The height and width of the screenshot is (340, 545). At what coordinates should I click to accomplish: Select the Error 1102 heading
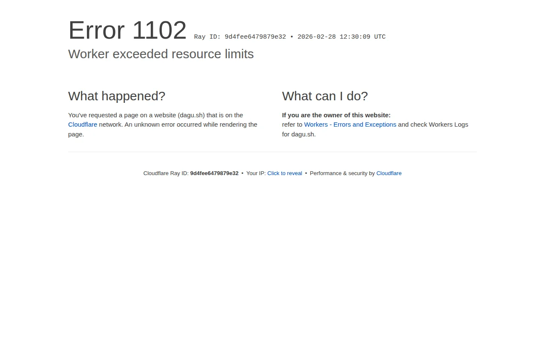(127, 30)
